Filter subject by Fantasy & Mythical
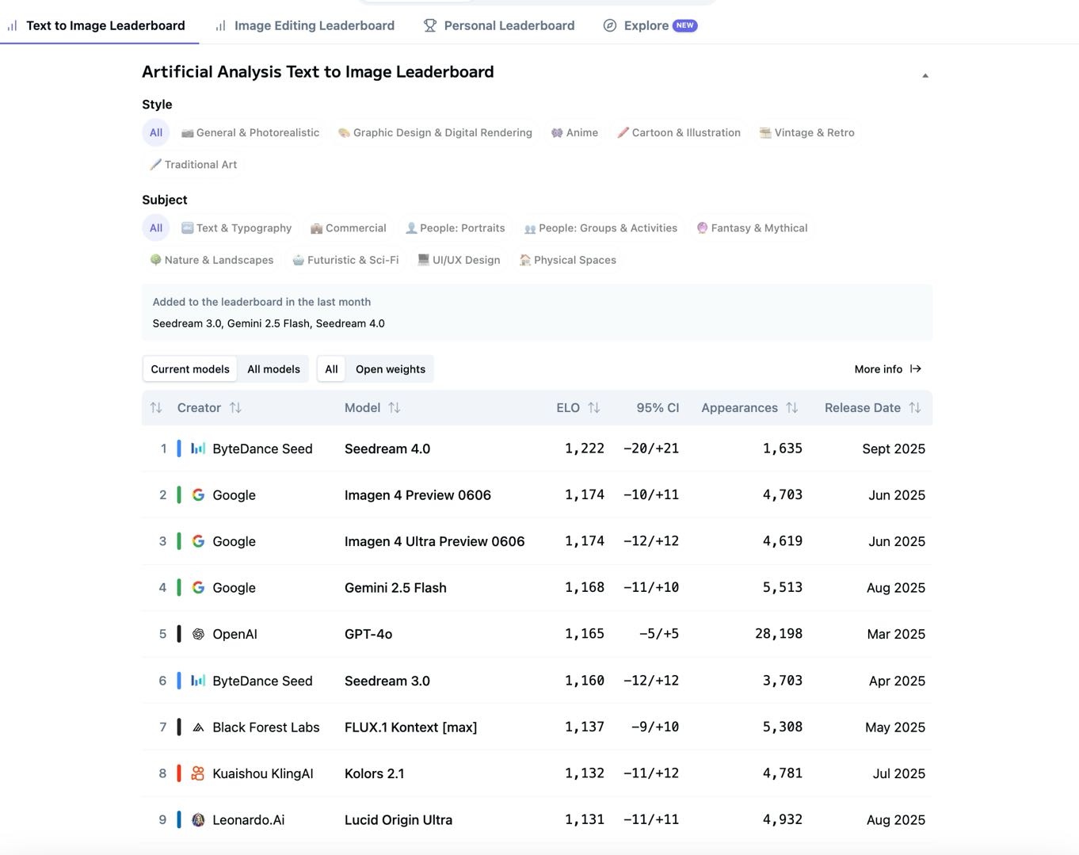 (x=752, y=227)
